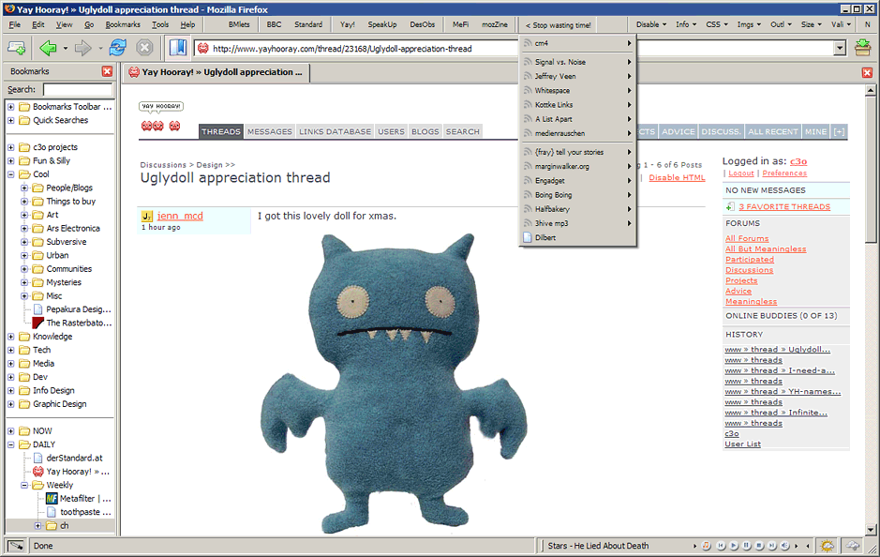The width and height of the screenshot is (880, 557).
Task: Stop playback in status bar player
Action: pyautogui.click(x=759, y=545)
